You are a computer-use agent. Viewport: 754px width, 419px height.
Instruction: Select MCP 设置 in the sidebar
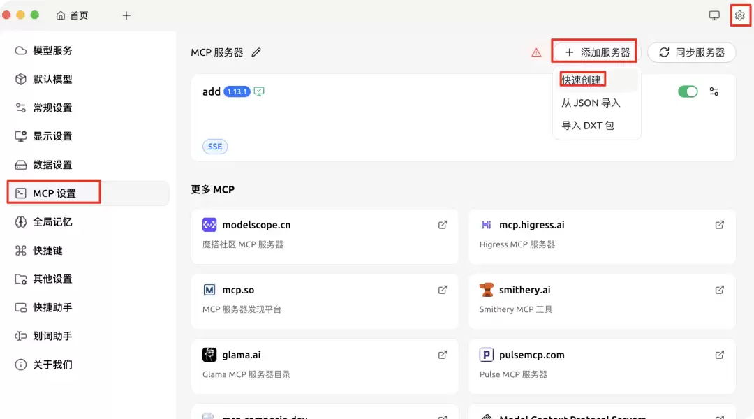(x=88, y=193)
